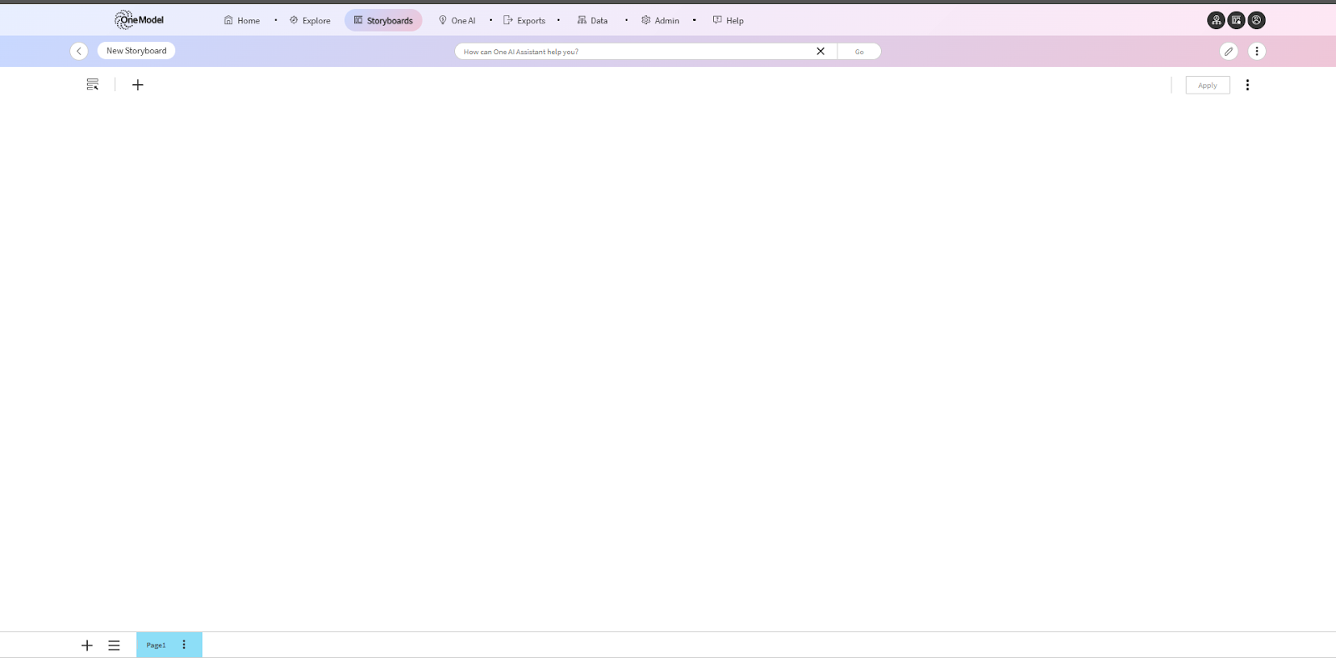The width and height of the screenshot is (1336, 658).
Task: Click the Apply button
Action: point(1207,85)
